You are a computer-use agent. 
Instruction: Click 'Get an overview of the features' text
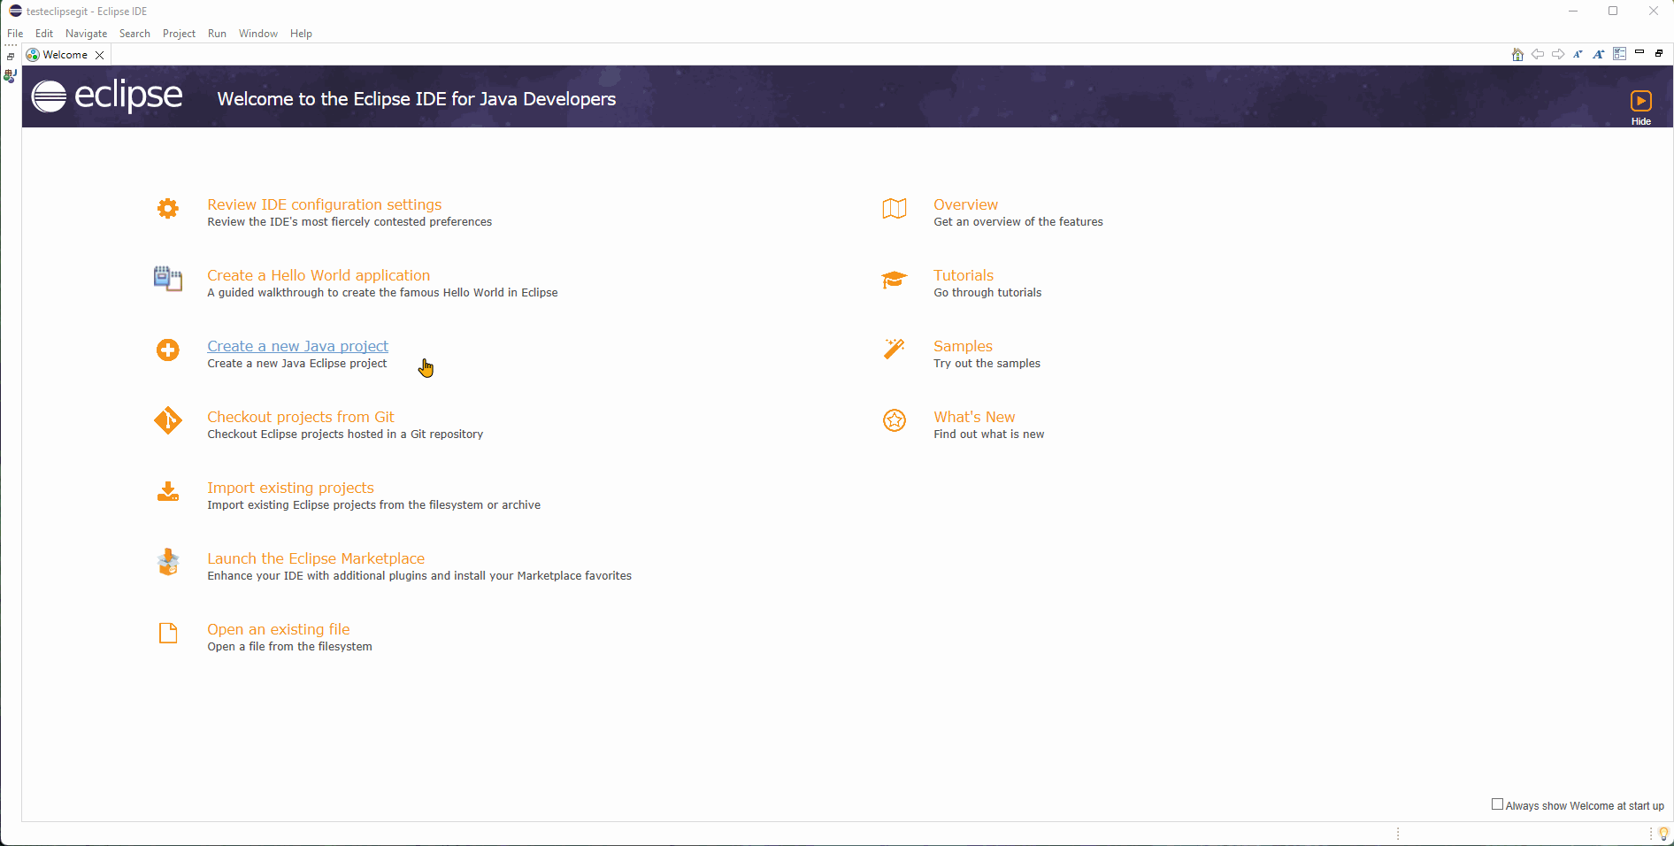tap(1018, 222)
